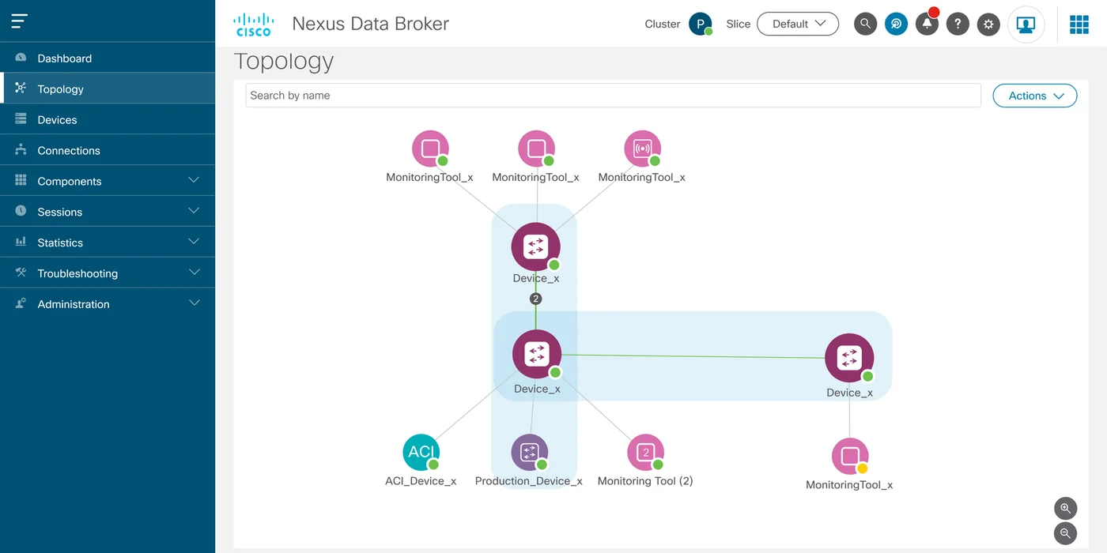Click the Sessions clock icon
Screen dimensions: 1107x553
(21, 211)
